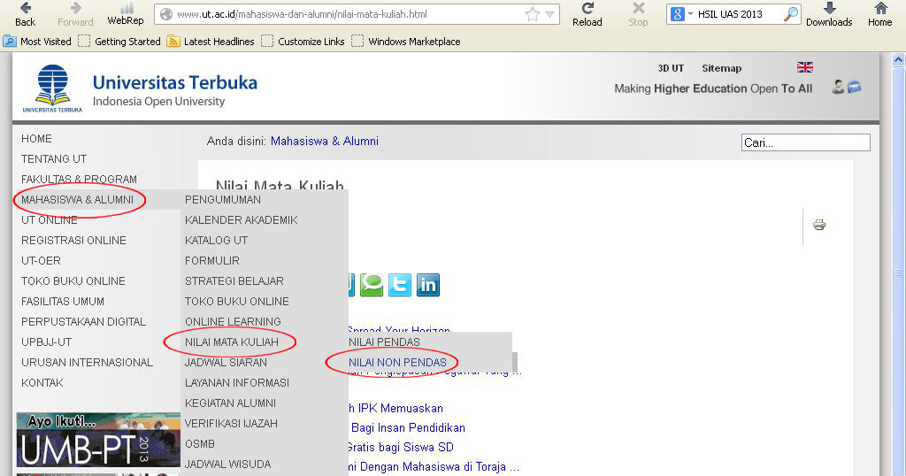Select HOME in the side menu
Screen dimensions: 906x476
[x=36, y=139]
